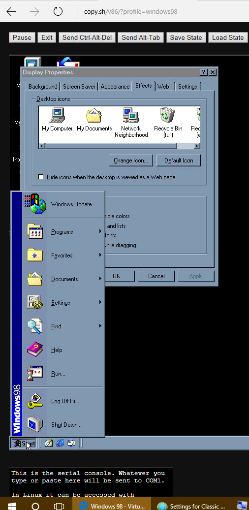Click the Change Icon... button
This screenshot has height=510, width=249.
click(131, 160)
